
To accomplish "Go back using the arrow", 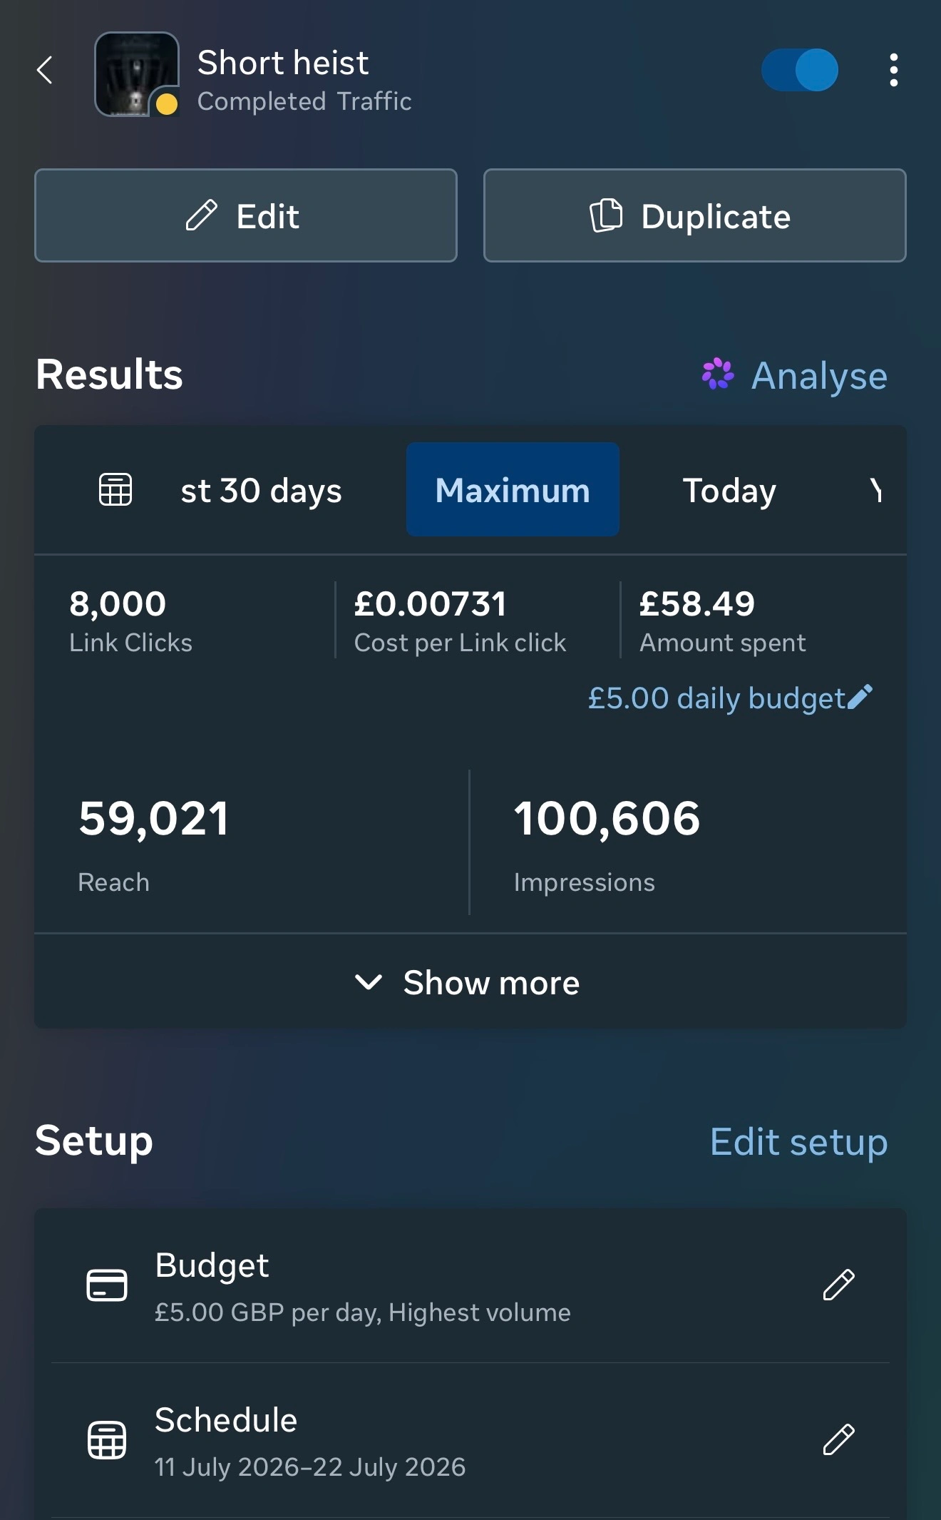I will pos(44,70).
